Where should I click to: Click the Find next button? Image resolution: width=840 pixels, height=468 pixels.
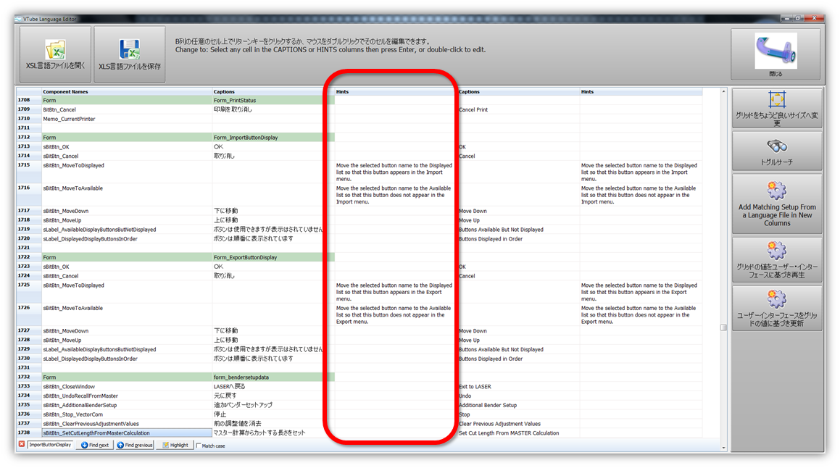click(x=95, y=445)
